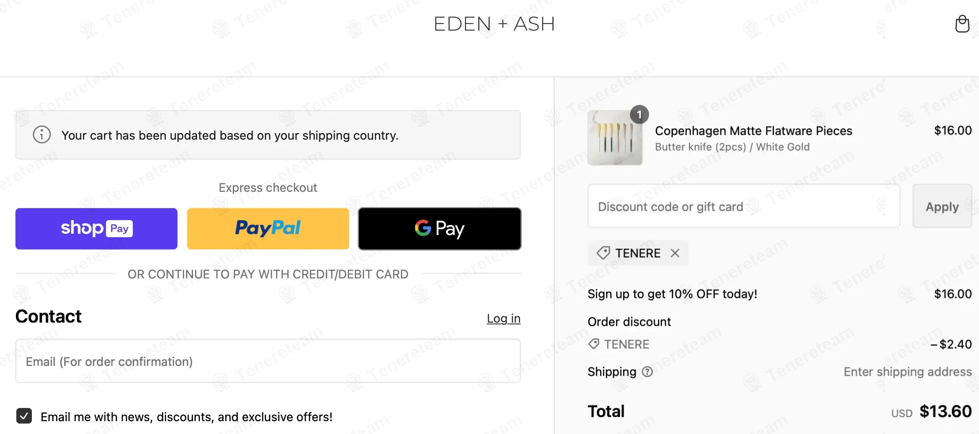Click the Discount code or gift card field

click(744, 206)
